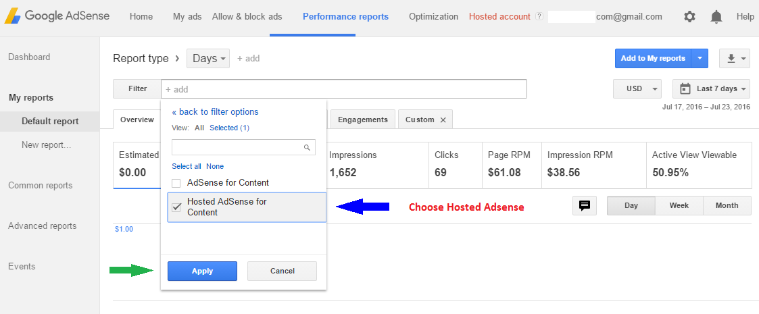Open the Last 7 days date dropdown
Screen dimensions: 759x314
(x=711, y=89)
